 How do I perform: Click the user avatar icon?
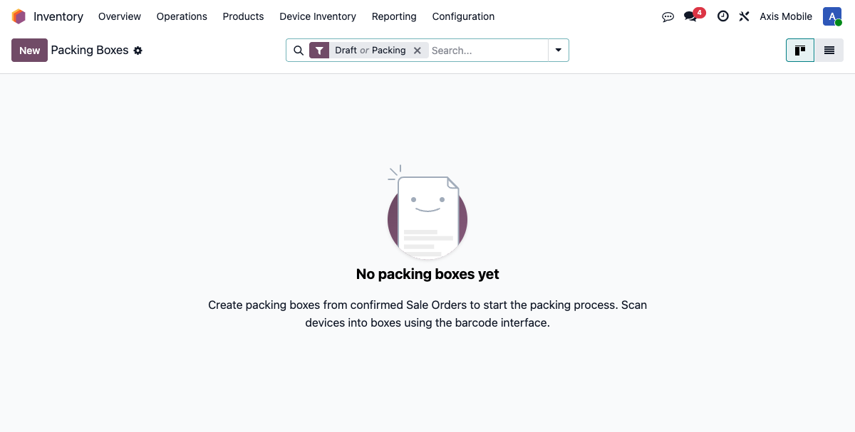pyautogui.click(x=832, y=16)
